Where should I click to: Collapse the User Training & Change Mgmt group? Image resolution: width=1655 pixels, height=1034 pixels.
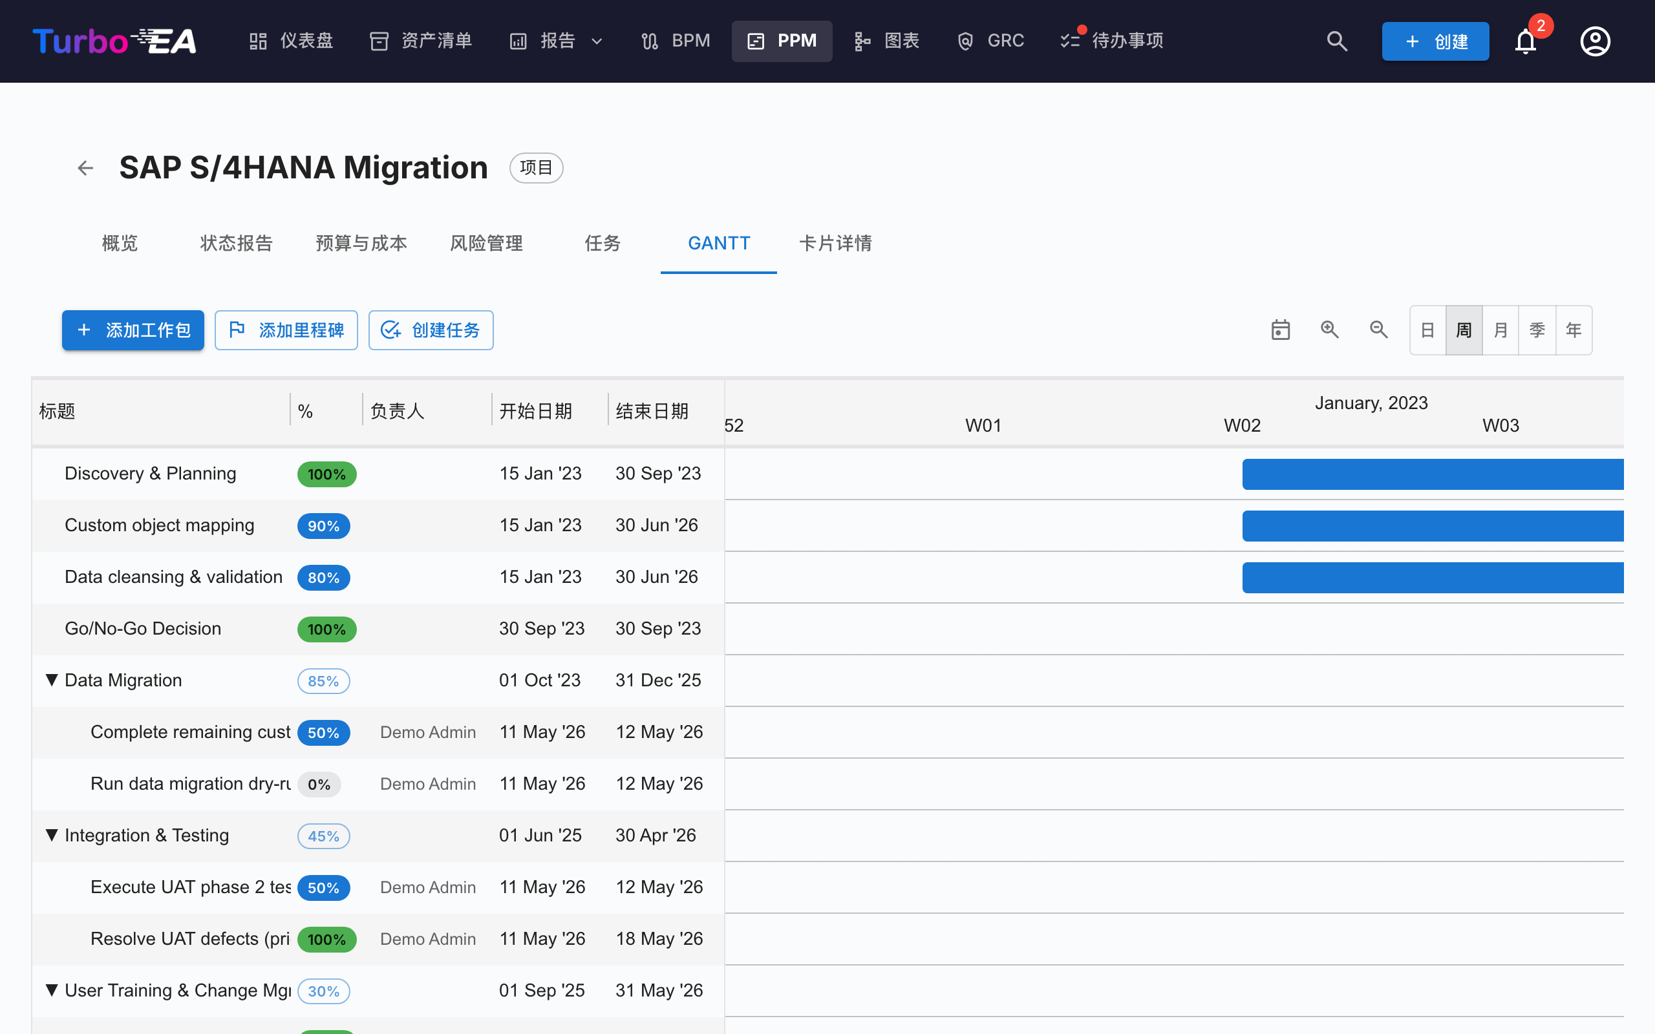[x=51, y=990]
